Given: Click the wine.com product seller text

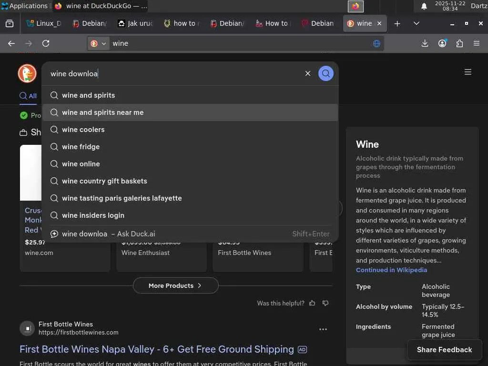Looking at the screenshot, I should (x=39, y=253).
